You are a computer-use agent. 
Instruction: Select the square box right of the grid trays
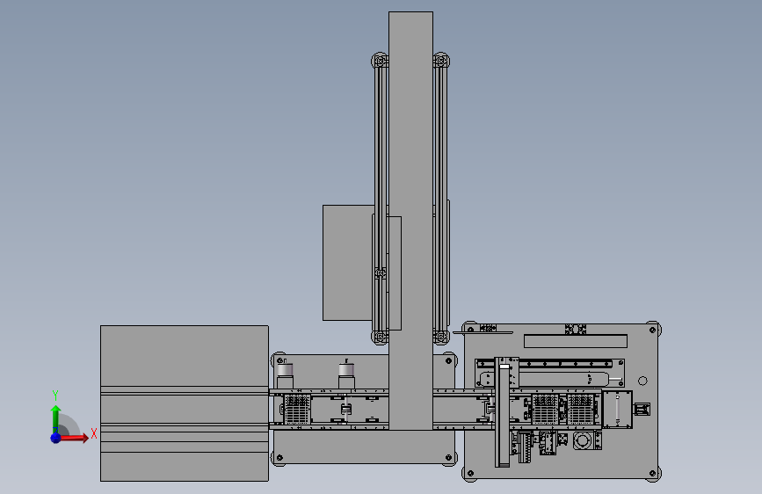click(617, 410)
